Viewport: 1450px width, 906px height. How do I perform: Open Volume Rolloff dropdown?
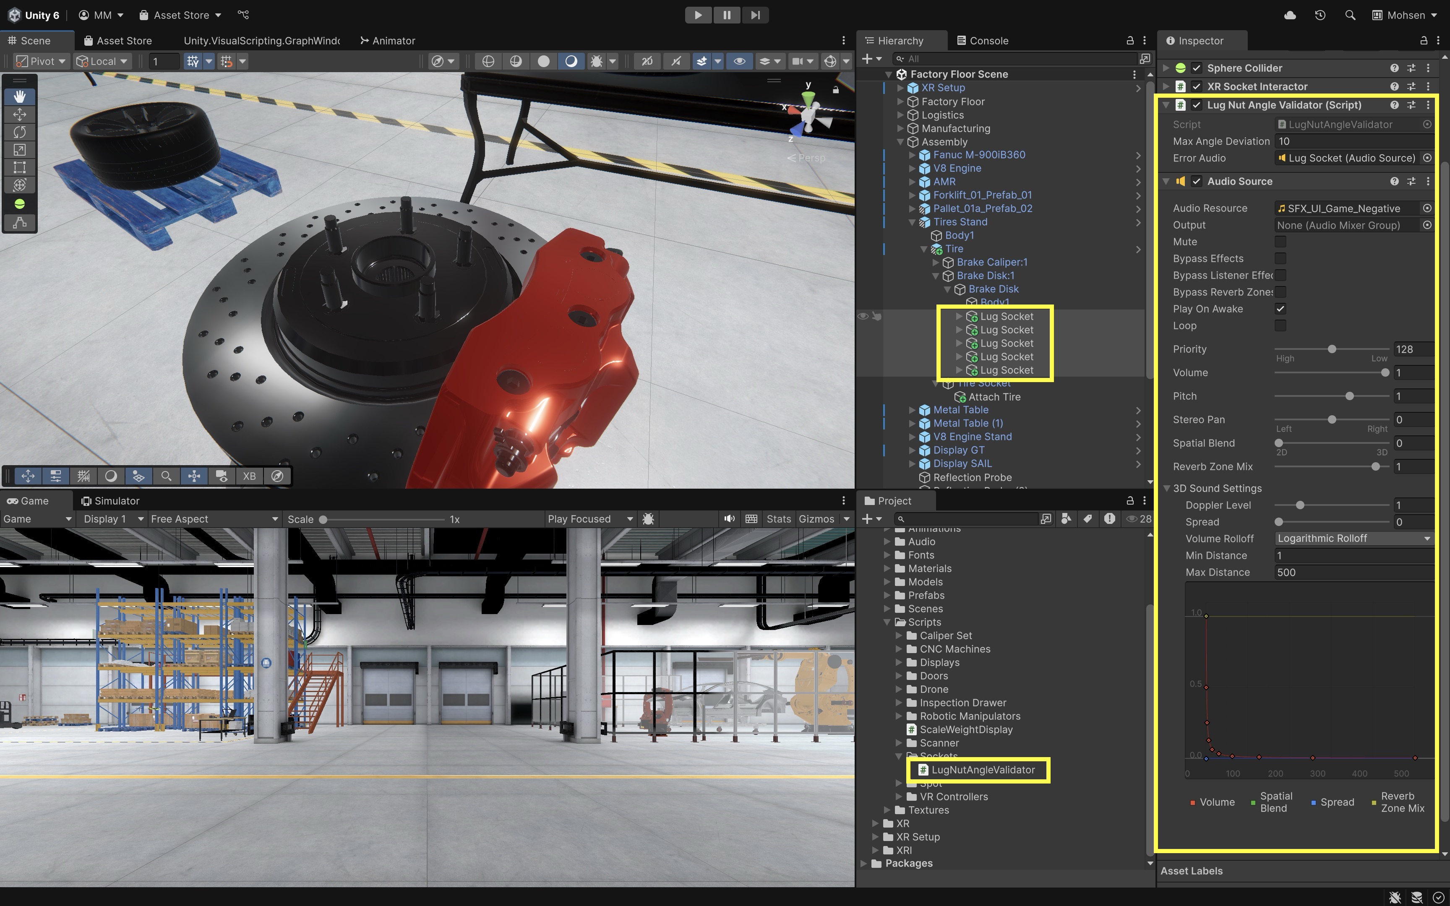coord(1353,539)
